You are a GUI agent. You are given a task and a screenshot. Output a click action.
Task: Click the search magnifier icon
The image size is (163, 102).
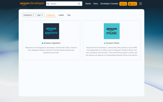tap(48, 4)
